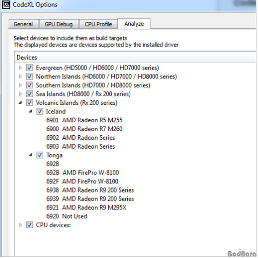Click the Volcanic Islands (Rx 200 series) label
The width and height of the screenshot is (258, 258).
77,103
